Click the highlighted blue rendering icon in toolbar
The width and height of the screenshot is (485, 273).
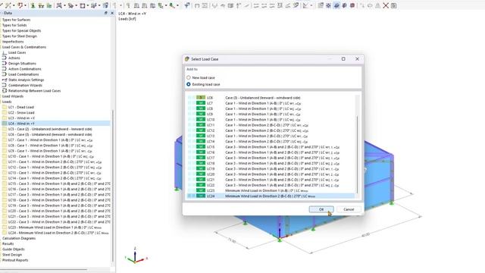(336, 5)
